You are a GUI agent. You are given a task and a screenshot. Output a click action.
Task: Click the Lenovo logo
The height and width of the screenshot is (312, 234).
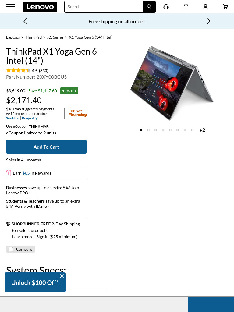click(x=40, y=7)
